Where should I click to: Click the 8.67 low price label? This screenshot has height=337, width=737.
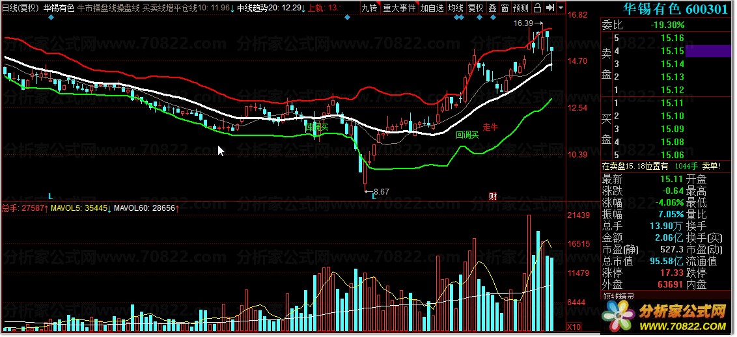point(382,191)
